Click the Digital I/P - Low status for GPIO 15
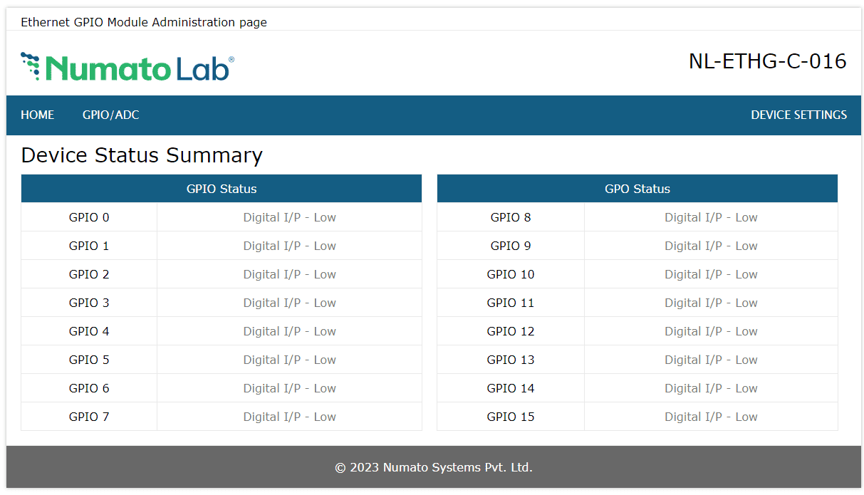This screenshot has height=495, width=864. pos(711,416)
